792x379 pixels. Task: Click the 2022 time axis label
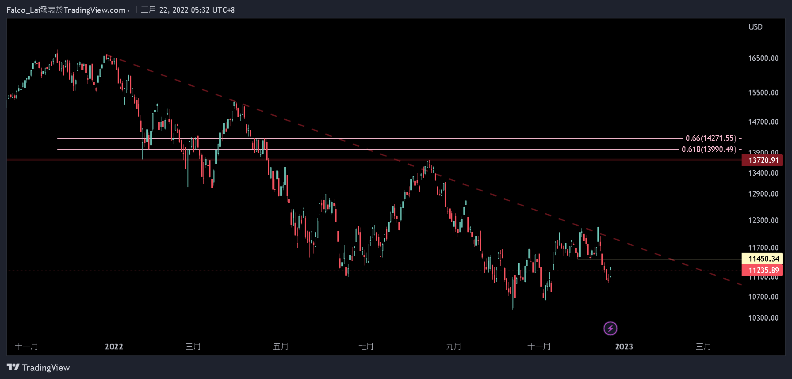114,347
